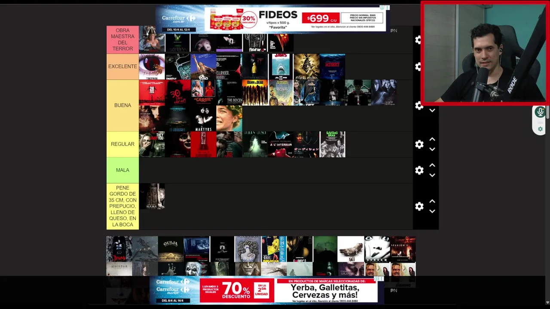
Task: Move the BUENA row down with arrow
Action: tap(432, 111)
